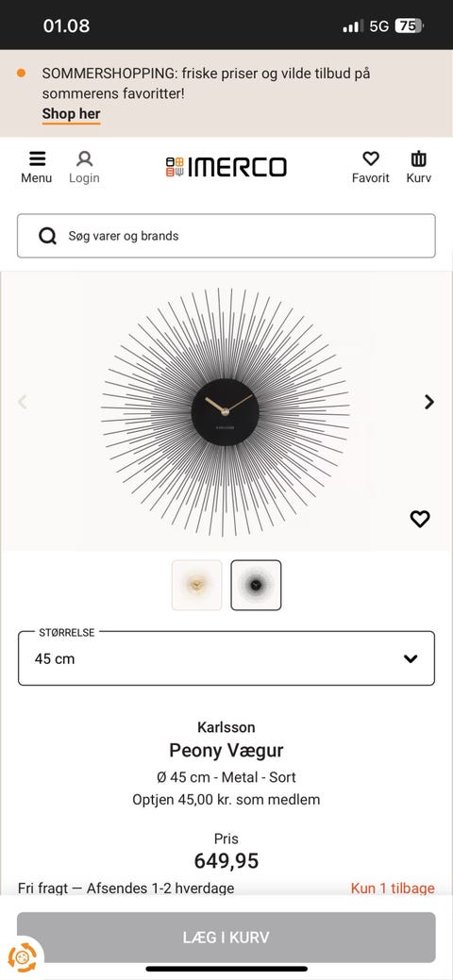Click the chevron in size selector
453x980 pixels.
click(x=411, y=658)
